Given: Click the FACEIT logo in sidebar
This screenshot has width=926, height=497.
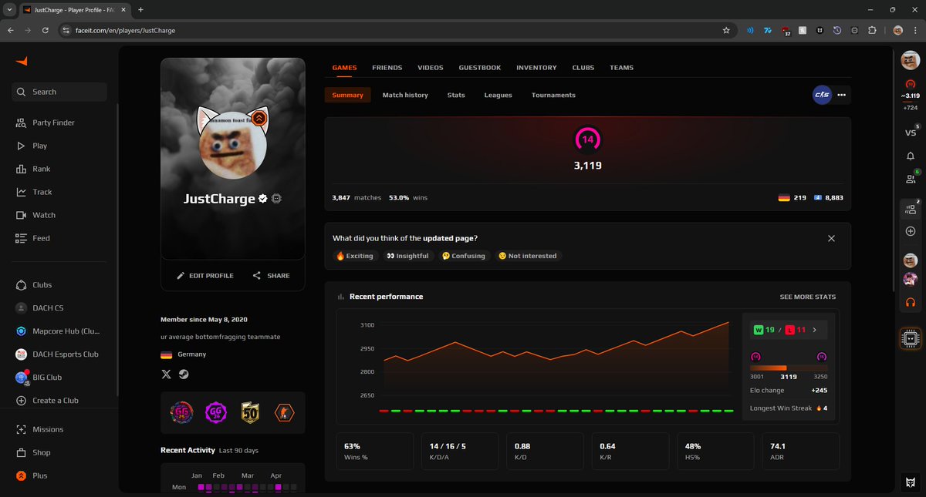Looking at the screenshot, I should (22, 61).
